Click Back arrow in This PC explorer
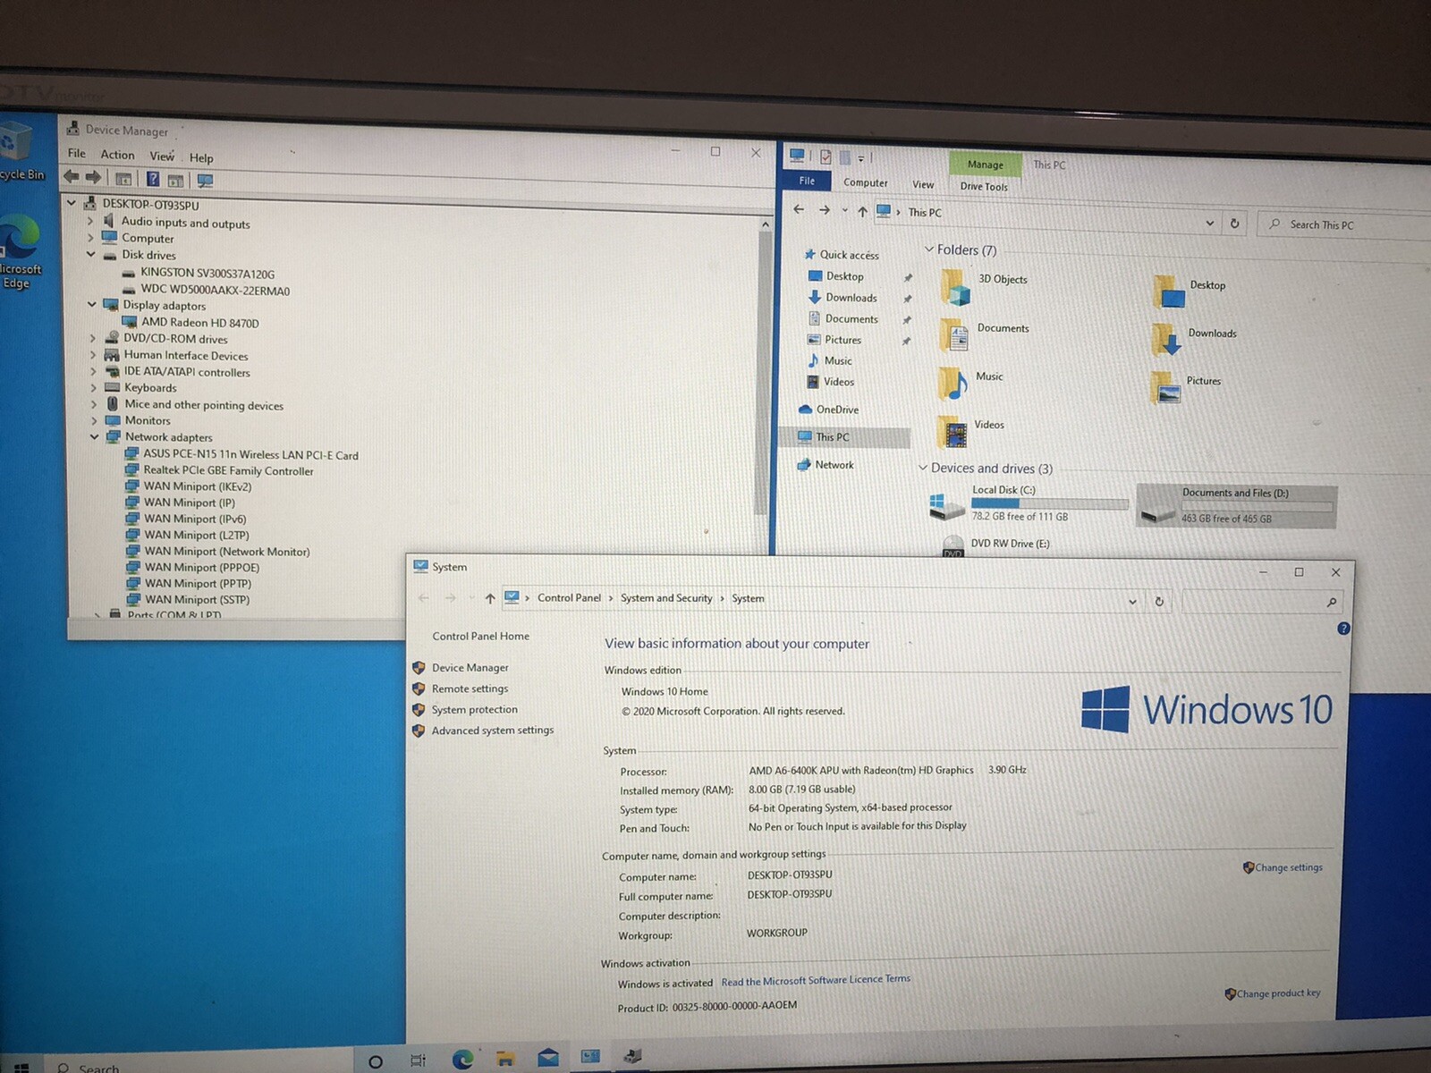 pyautogui.click(x=800, y=209)
